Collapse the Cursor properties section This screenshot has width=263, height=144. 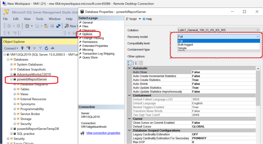pos(129,119)
